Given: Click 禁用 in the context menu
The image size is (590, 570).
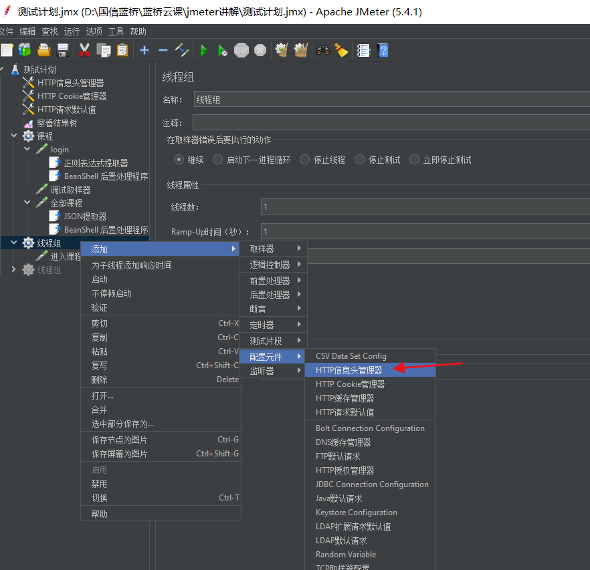Looking at the screenshot, I should point(161,484).
